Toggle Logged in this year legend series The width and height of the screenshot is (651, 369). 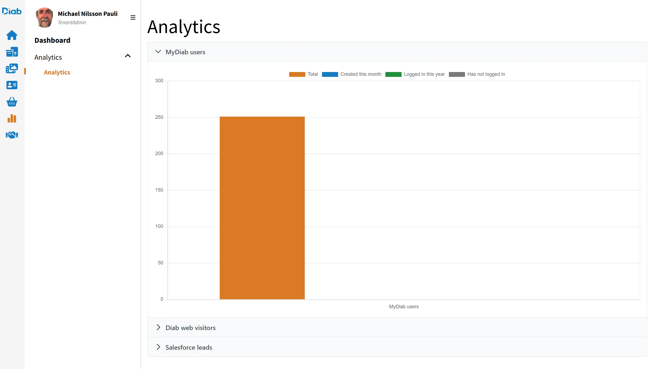coord(415,74)
